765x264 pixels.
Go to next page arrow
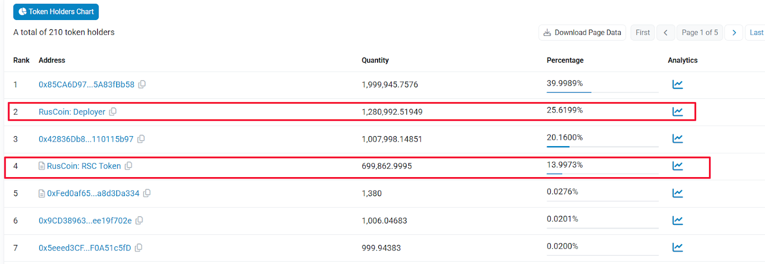pyautogui.click(x=734, y=32)
